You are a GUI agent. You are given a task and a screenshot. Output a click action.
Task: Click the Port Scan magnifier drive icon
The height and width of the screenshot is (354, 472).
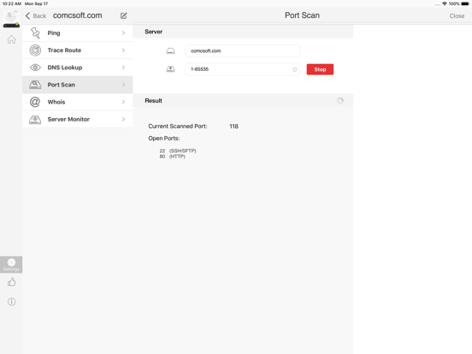tap(35, 85)
